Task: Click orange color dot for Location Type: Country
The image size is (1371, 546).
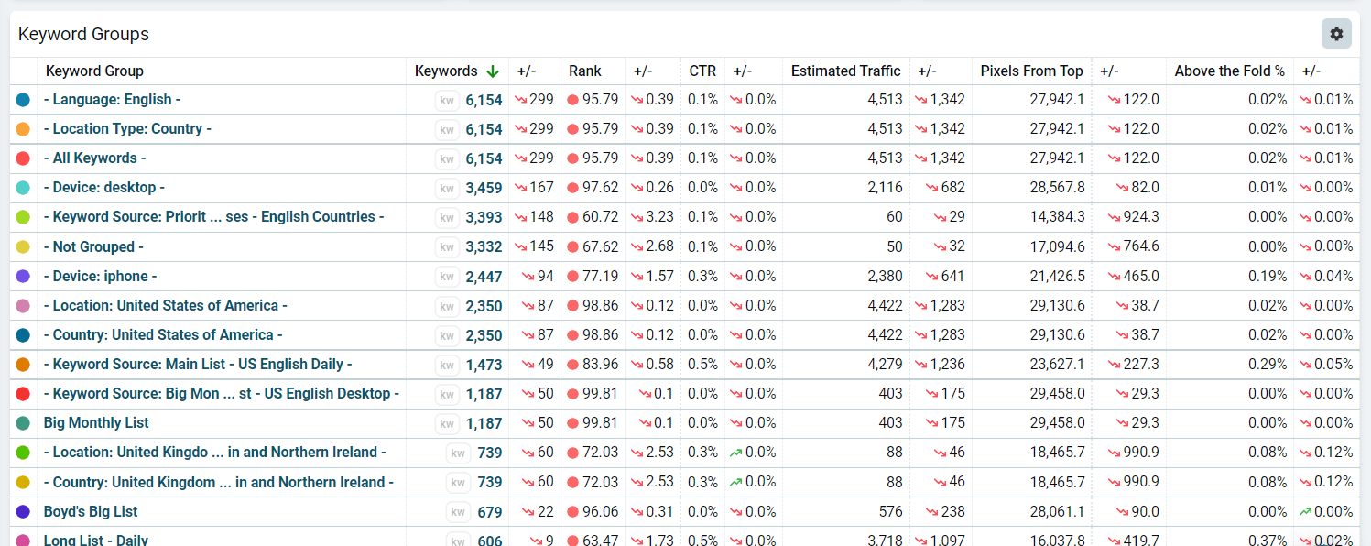Action: (x=23, y=129)
